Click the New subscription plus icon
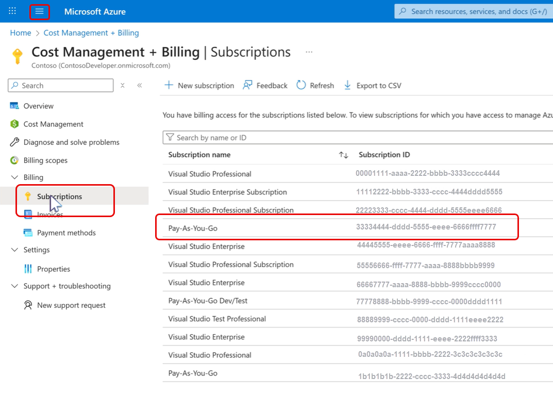This screenshot has width=553, height=394. coord(169,85)
